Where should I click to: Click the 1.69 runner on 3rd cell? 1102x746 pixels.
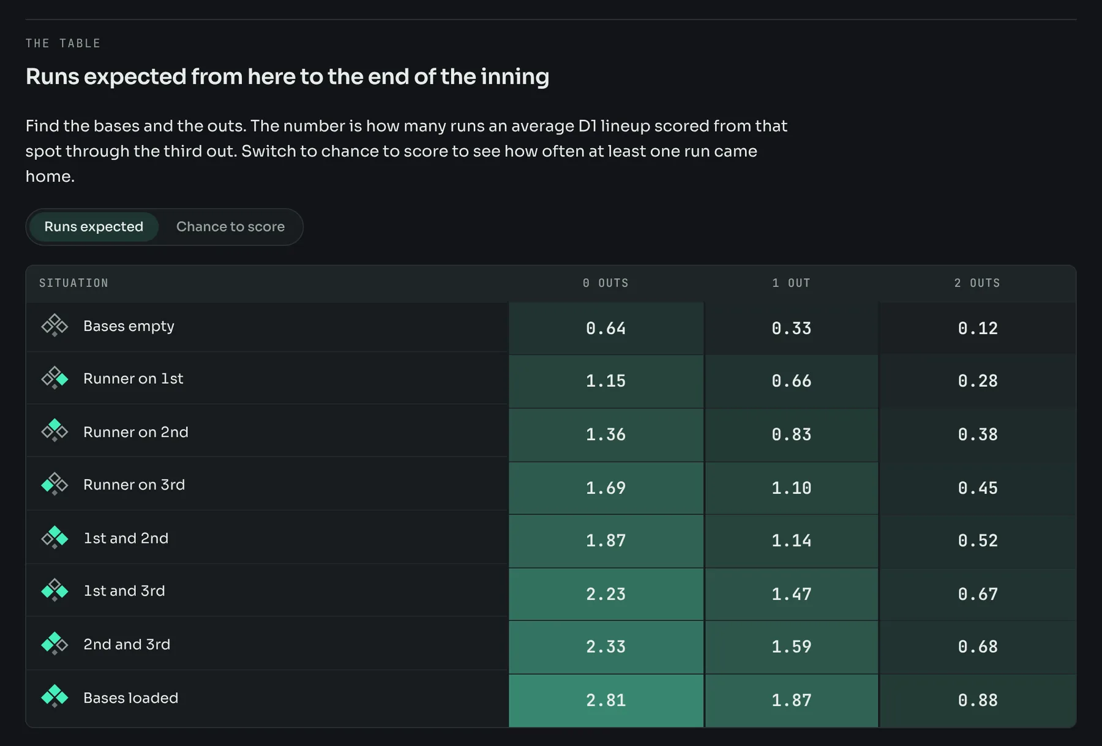pos(606,488)
